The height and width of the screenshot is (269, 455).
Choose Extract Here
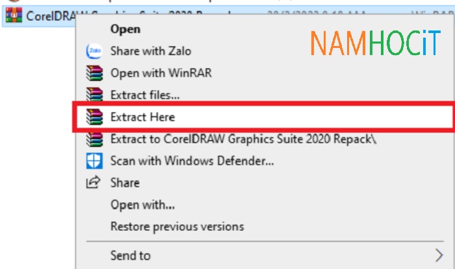pos(143,117)
